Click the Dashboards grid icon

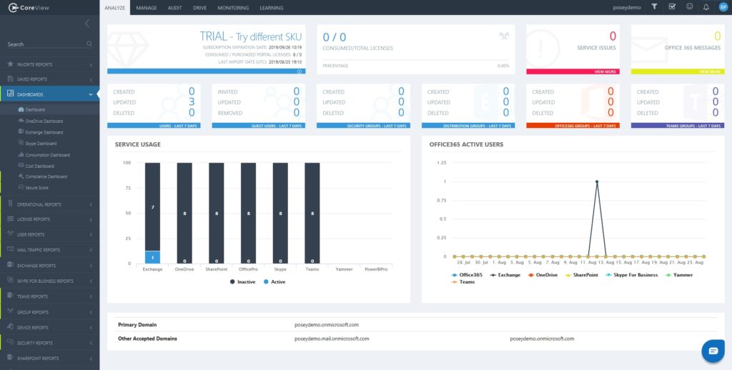tap(10, 94)
